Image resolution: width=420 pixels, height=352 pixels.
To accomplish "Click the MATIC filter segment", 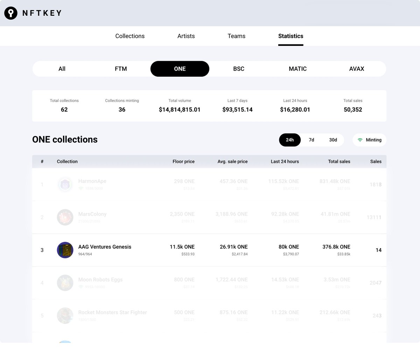I will [297, 69].
